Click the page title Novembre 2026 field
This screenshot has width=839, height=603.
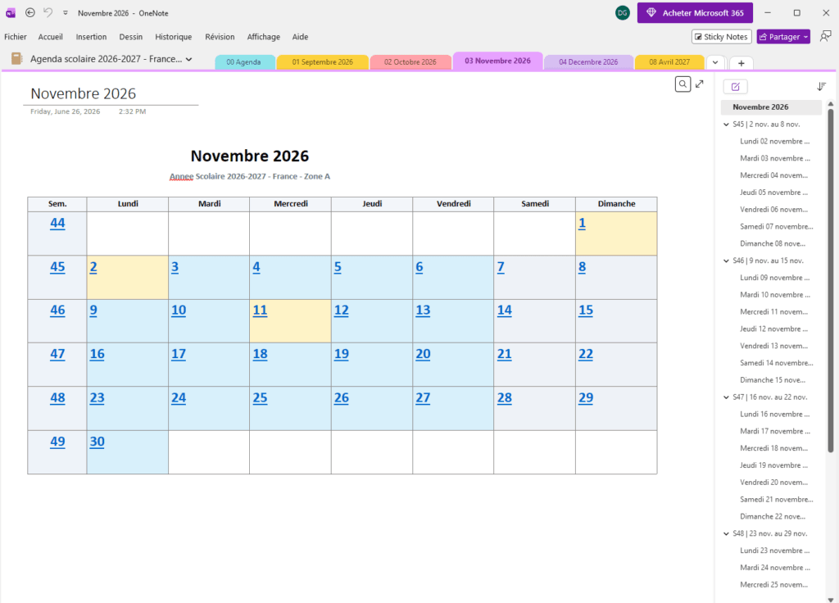84,93
